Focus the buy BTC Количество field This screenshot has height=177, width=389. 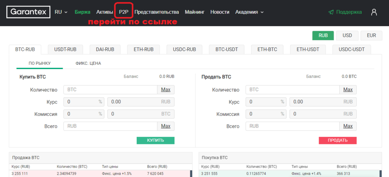click(x=110, y=90)
